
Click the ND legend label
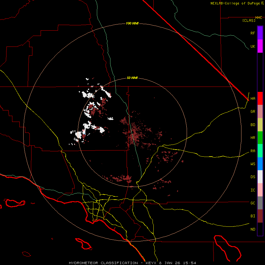[253, 229]
